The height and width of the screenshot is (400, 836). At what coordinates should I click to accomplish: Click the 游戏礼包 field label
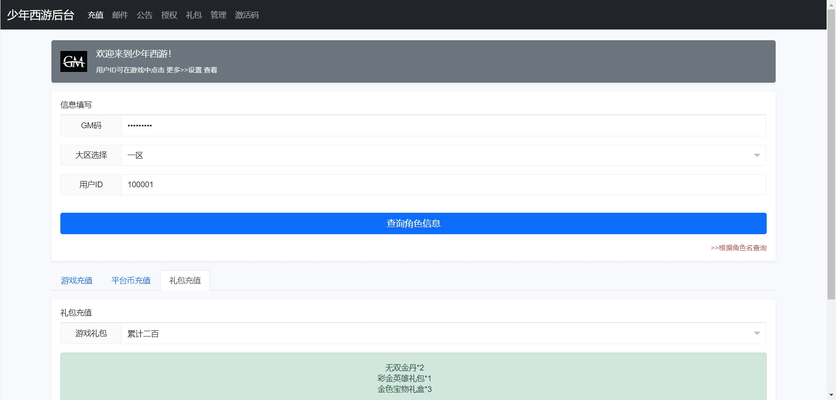91,333
